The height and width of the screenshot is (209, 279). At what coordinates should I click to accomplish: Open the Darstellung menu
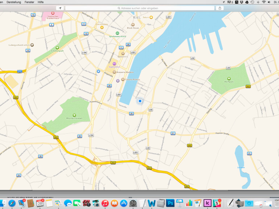pos(14,2)
